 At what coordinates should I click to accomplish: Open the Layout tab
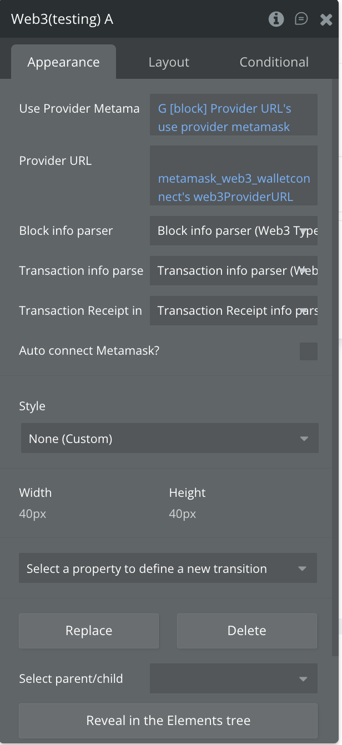pyautogui.click(x=169, y=62)
